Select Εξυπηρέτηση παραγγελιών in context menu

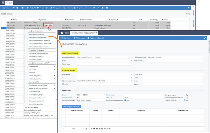coord(37,37)
